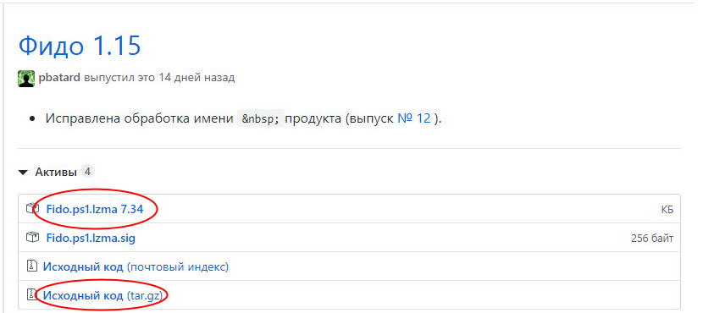Download Исходный код (почтовый индекс) archive
This screenshot has width=703, height=313.
click(x=136, y=266)
